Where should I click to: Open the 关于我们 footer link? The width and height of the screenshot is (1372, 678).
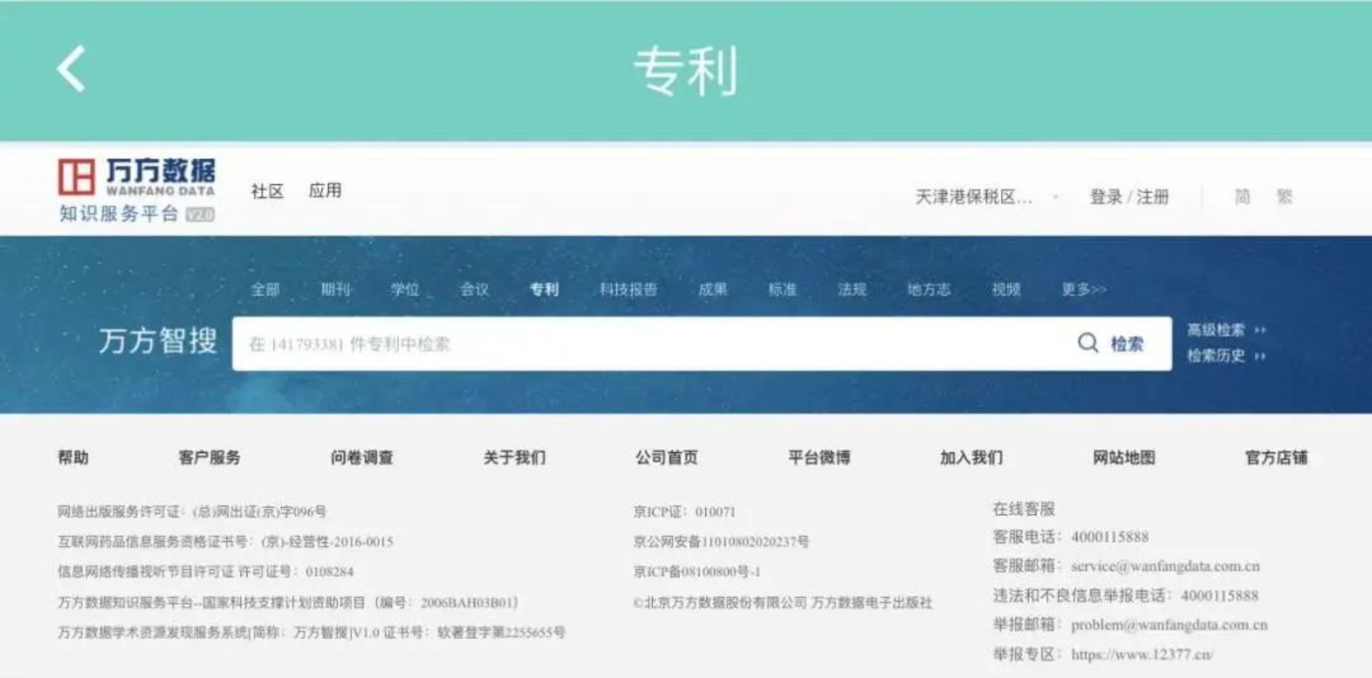click(514, 457)
